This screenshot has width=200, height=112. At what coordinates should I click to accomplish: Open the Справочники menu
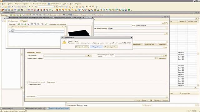tap(27, 4)
